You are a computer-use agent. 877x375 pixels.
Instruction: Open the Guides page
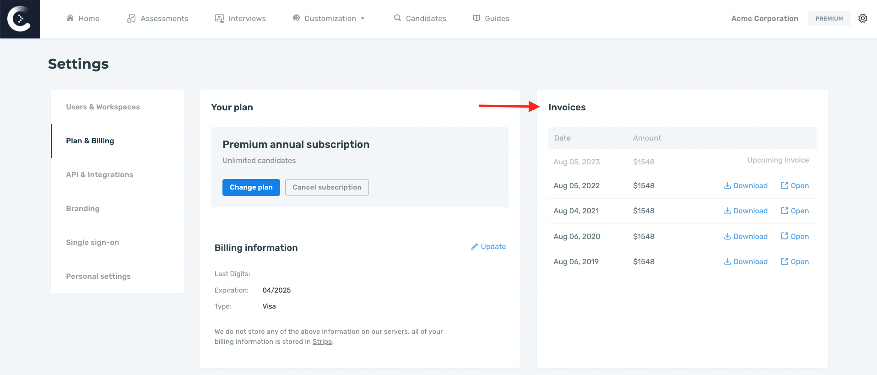pos(491,18)
